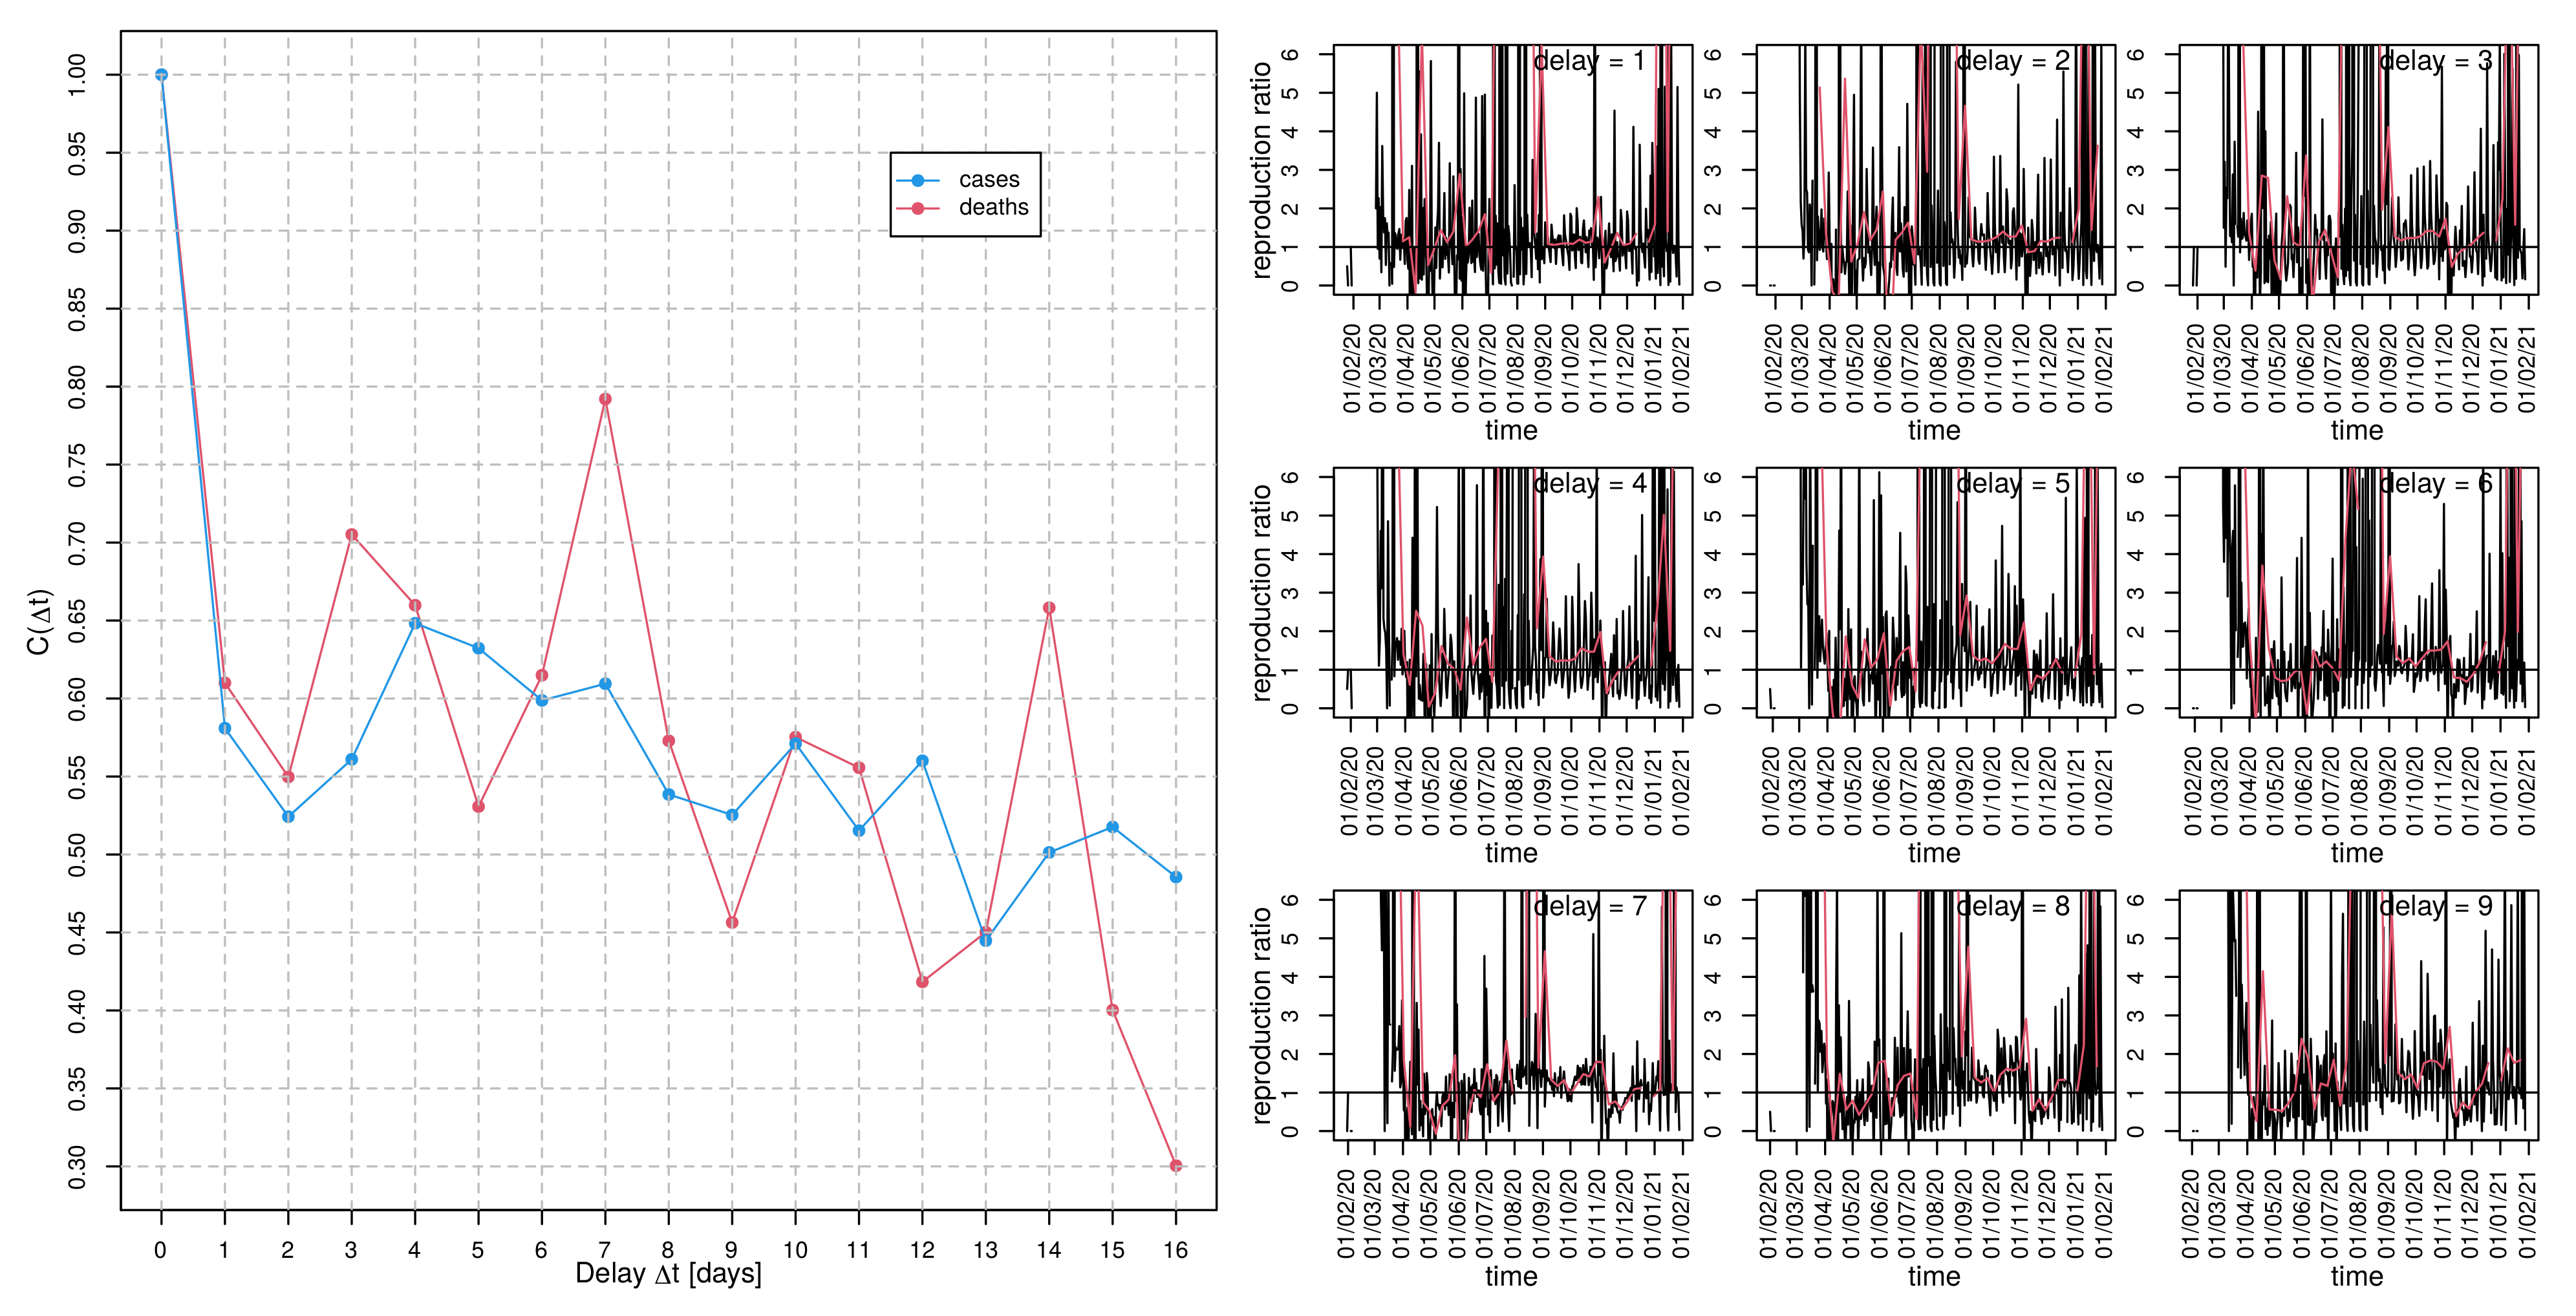Click the shared data point at delay 0
Viewport: 2576px width, 1316px height.
[162, 75]
